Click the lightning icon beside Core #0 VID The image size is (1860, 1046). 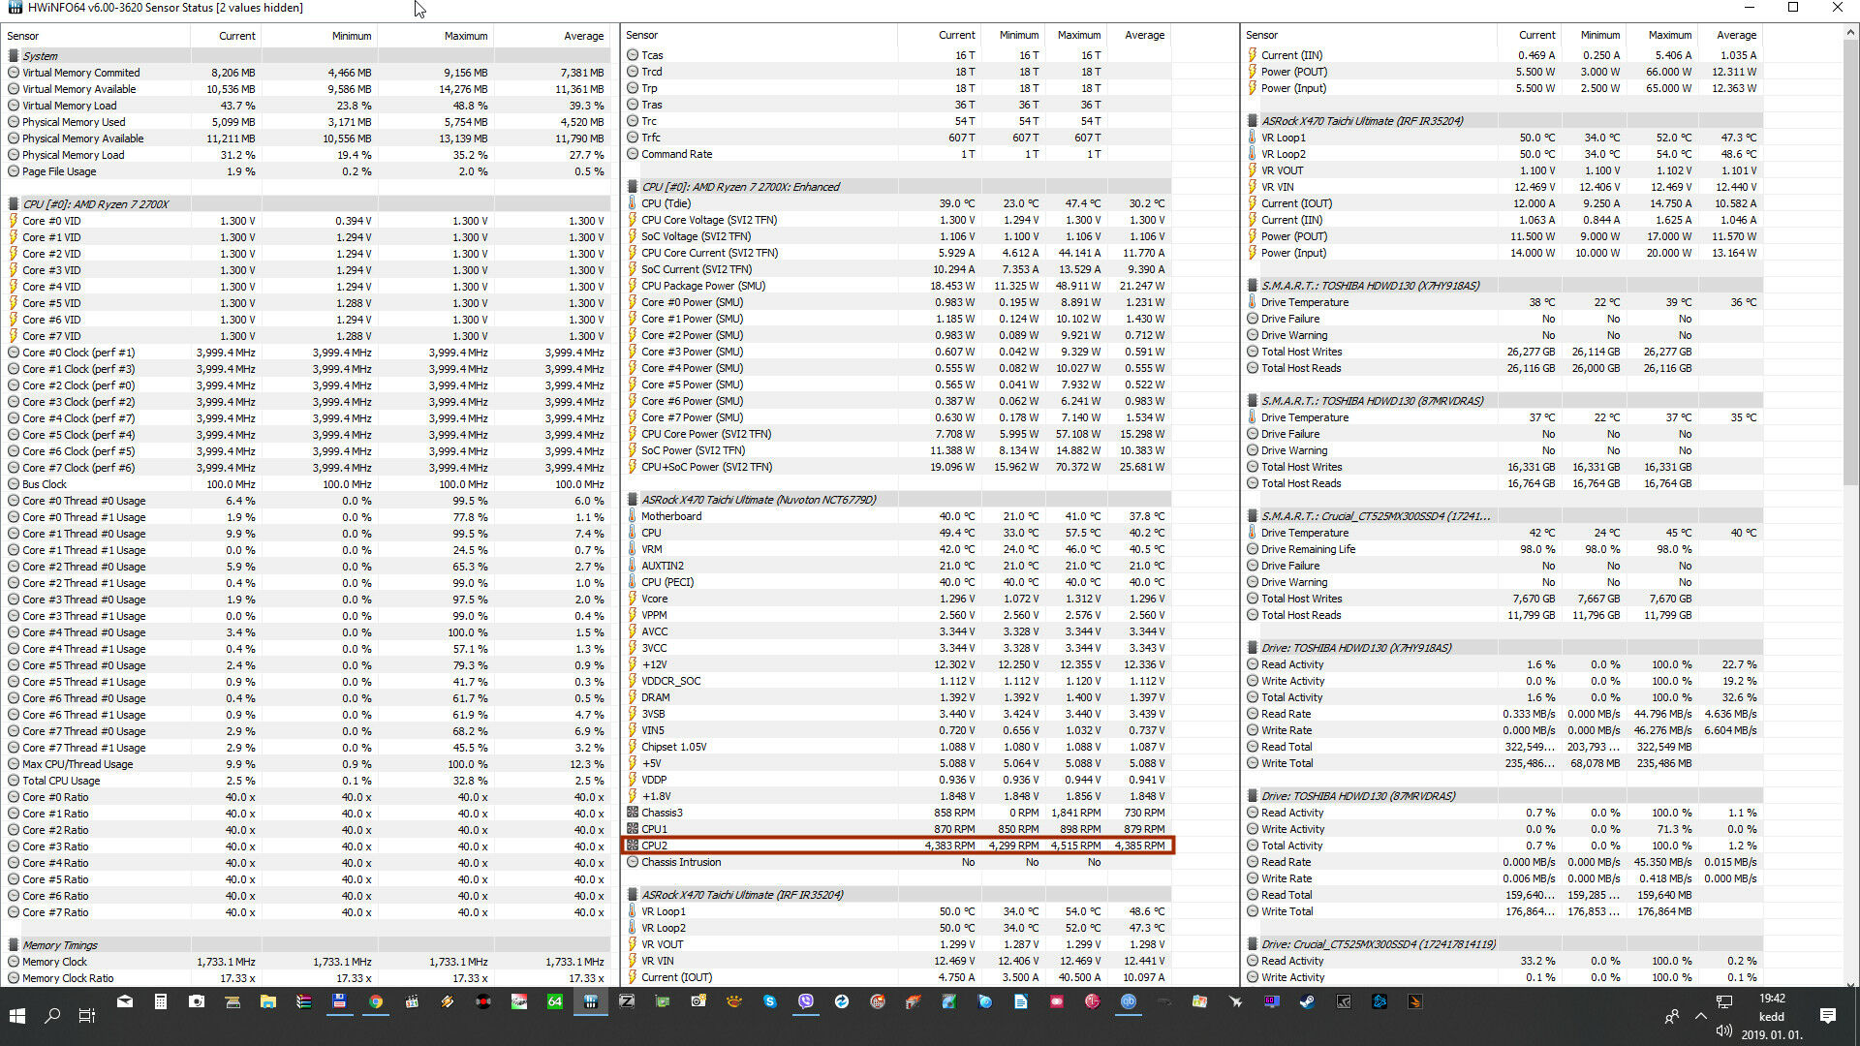pos(14,221)
